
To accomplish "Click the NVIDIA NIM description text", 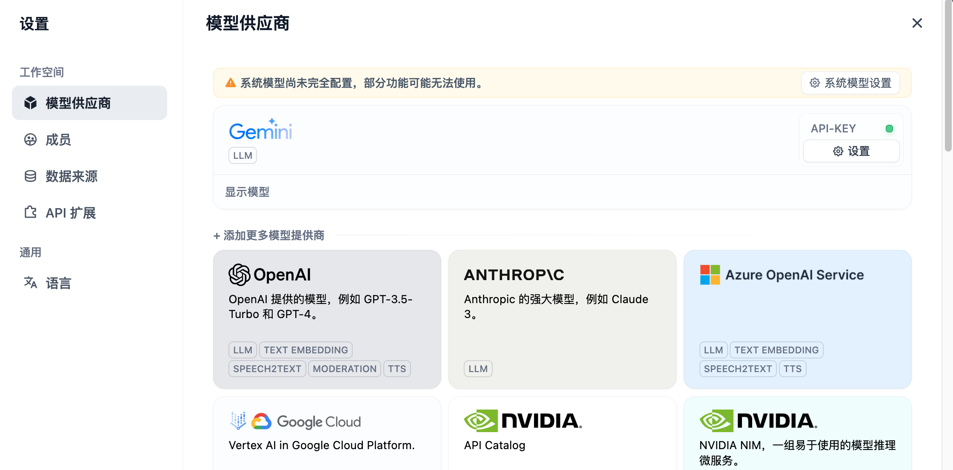I will tap(798, 453).
